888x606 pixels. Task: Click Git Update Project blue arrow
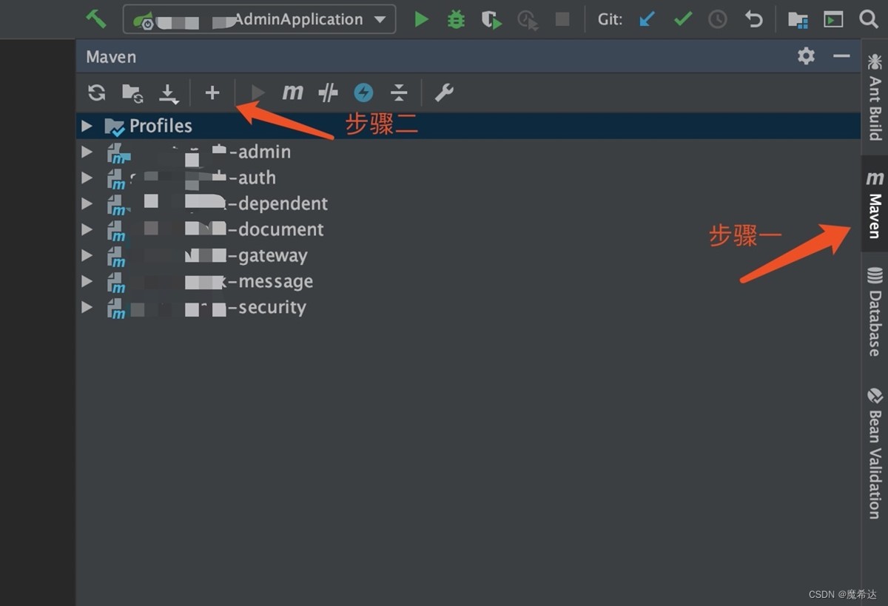(x=647, y=19)
